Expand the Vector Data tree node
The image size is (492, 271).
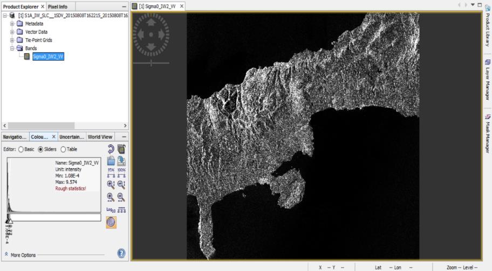[x=12, y=32]
